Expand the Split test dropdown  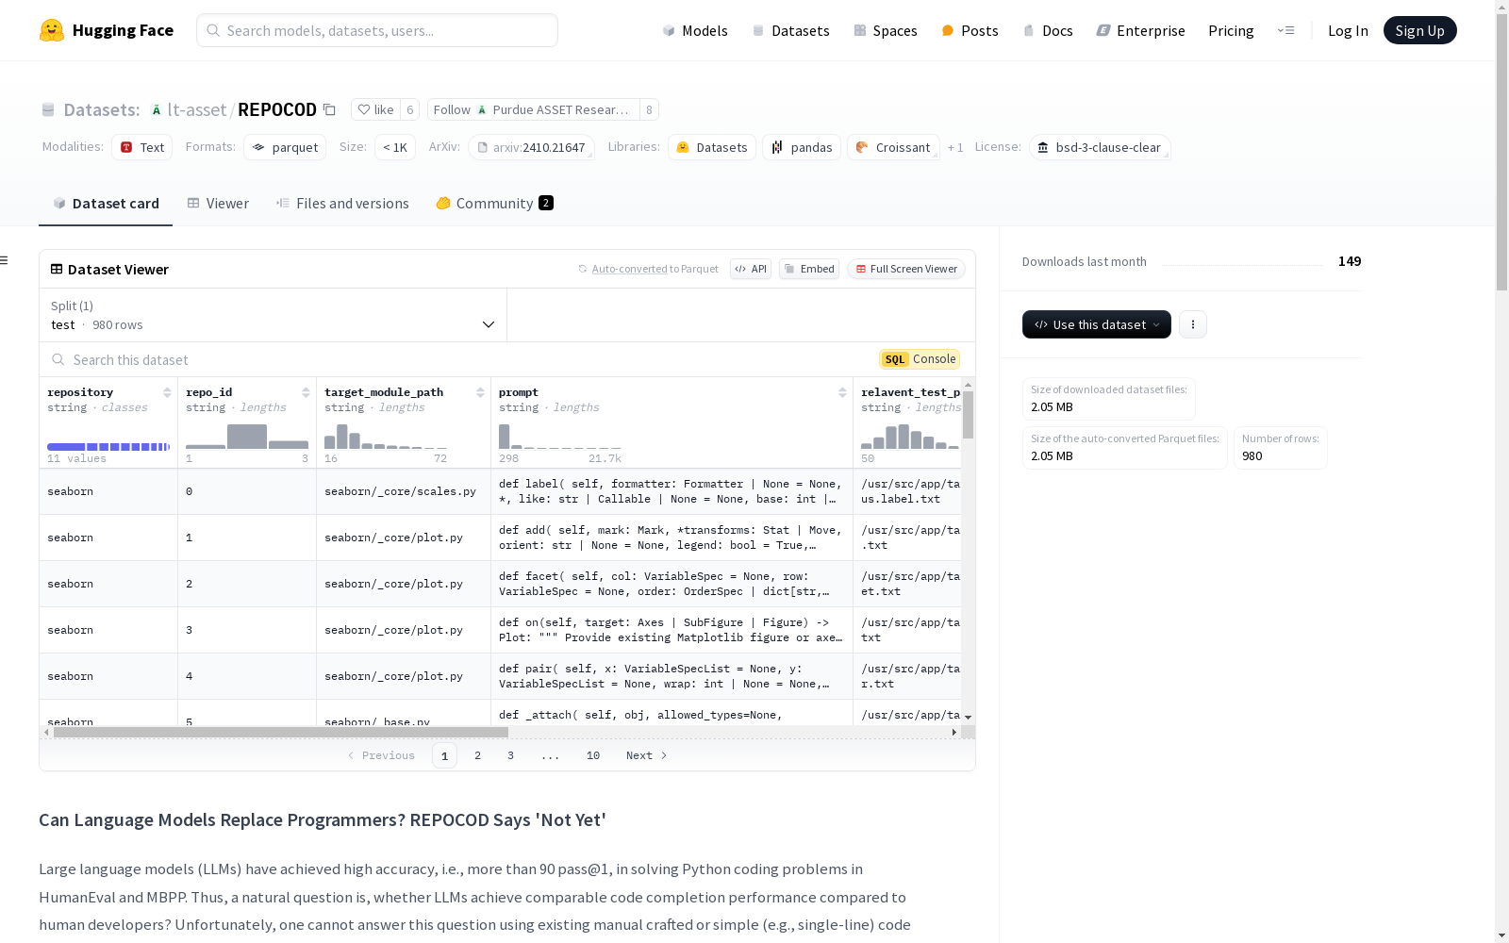coord(273,315)
